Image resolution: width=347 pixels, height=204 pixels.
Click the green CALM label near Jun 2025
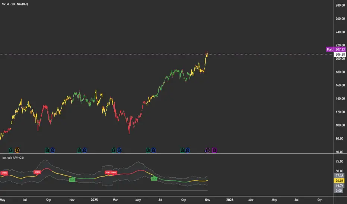(154, 179)
